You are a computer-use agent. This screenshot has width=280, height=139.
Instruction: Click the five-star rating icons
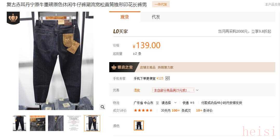coord(143,111)
